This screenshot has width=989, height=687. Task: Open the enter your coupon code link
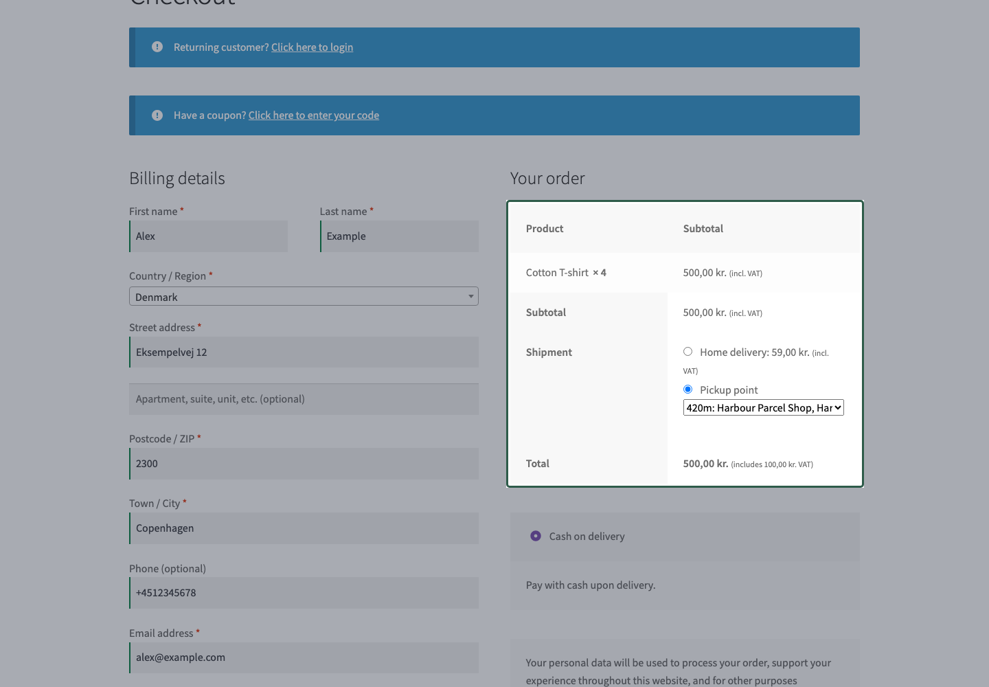pos(314,115)
